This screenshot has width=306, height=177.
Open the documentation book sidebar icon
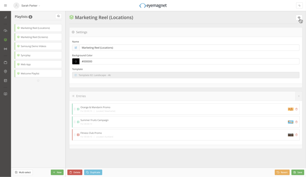pos(5,94)
